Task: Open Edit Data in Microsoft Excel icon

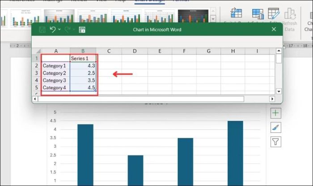Action: click(x=82, y=30)
